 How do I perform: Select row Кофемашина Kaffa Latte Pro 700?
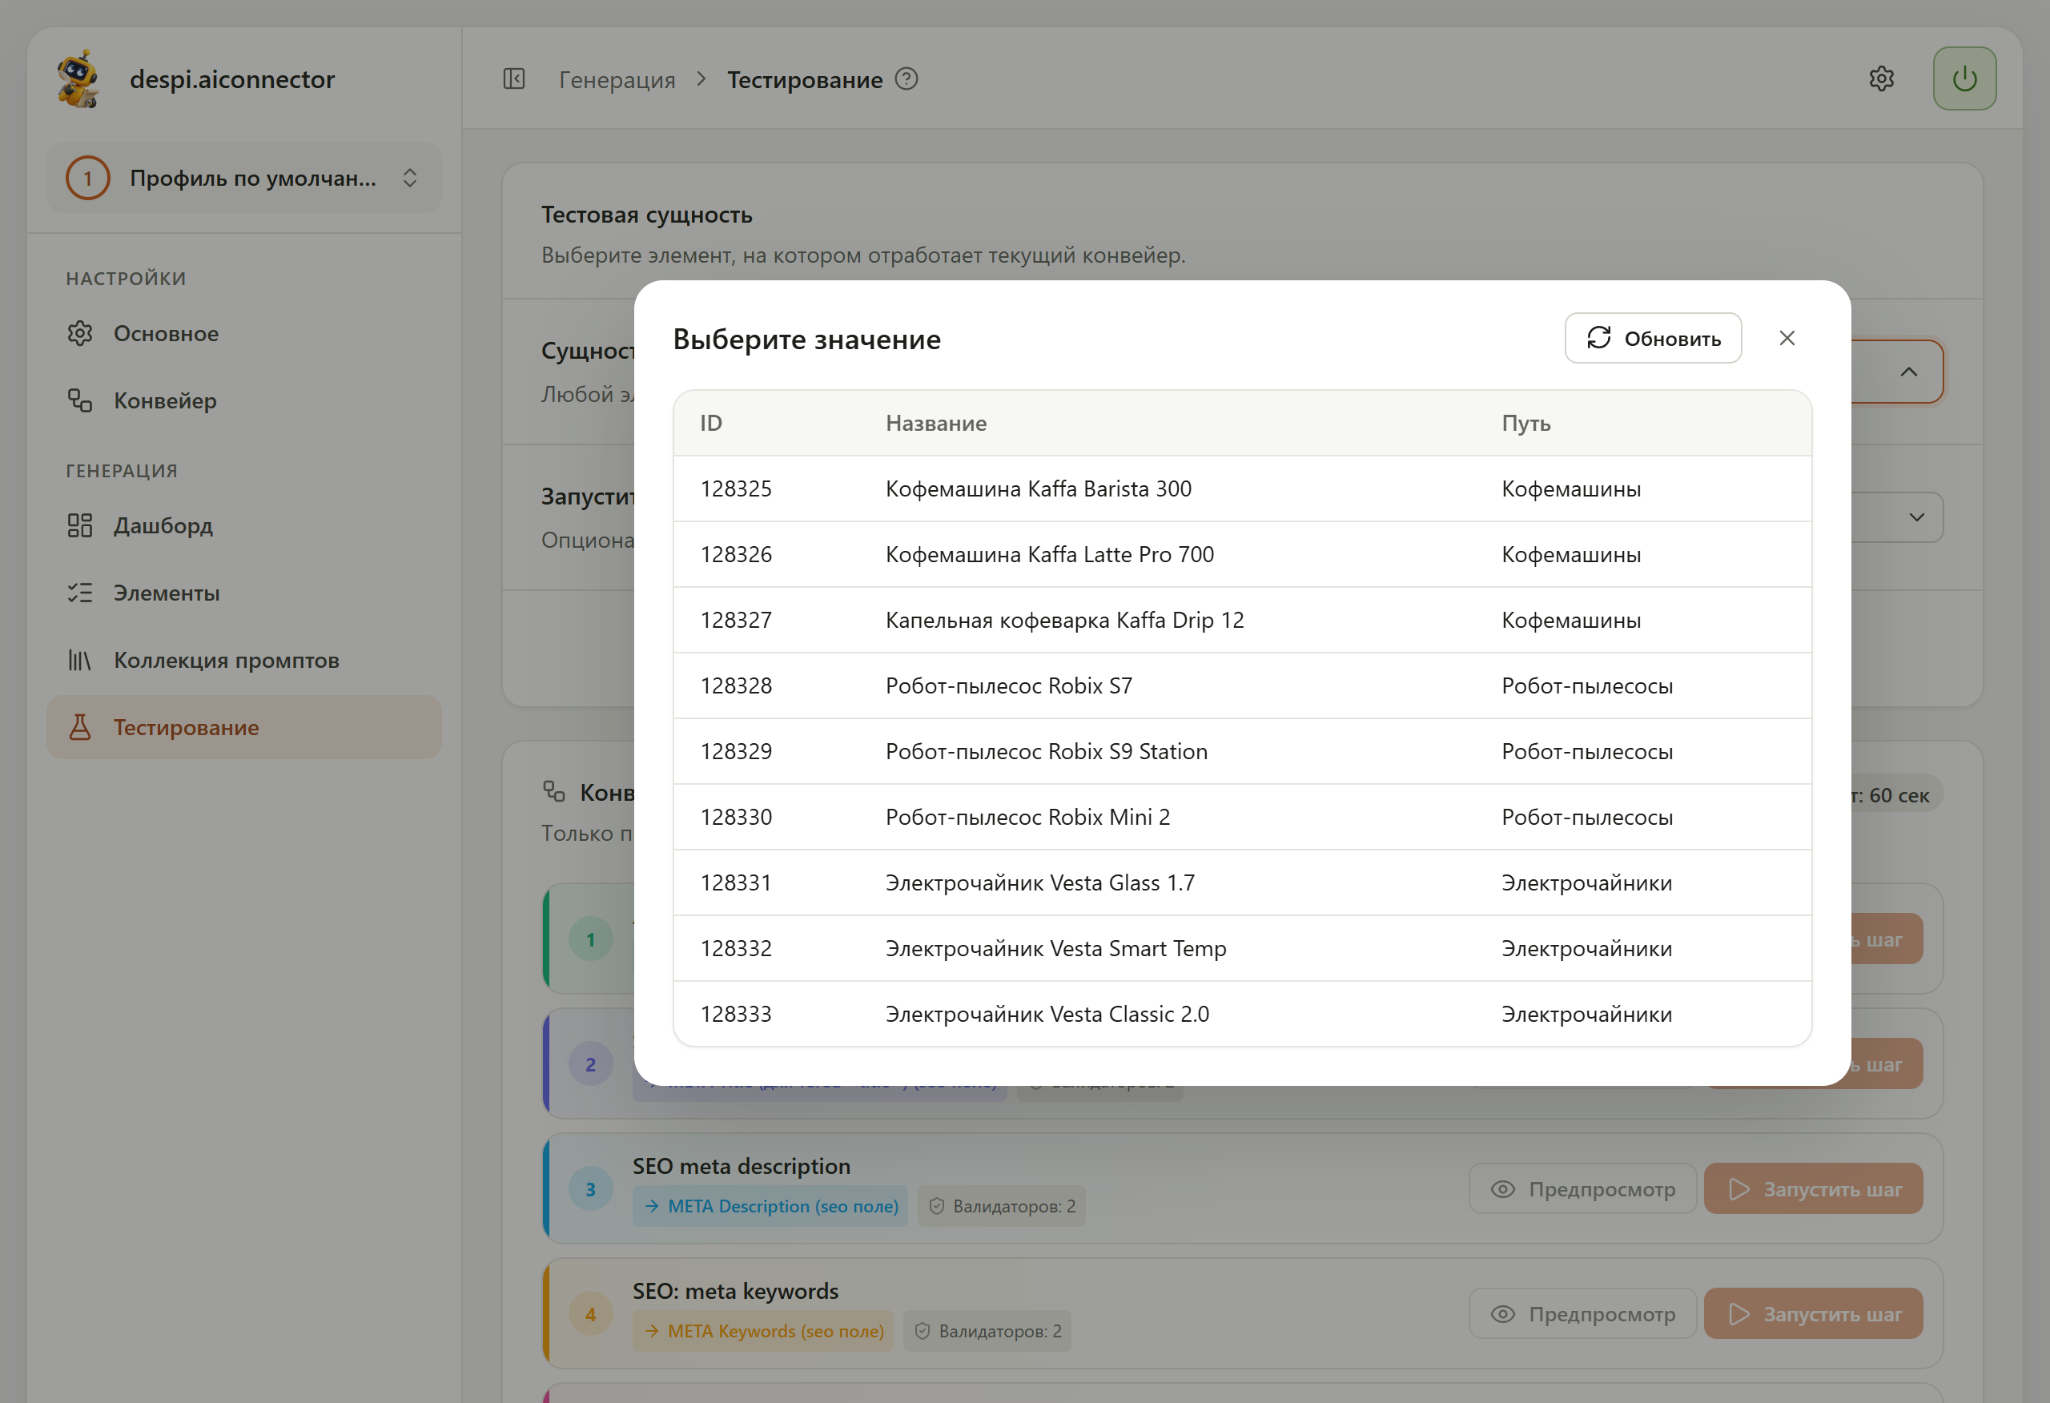pyautogui.click(x=1242, y=554)
